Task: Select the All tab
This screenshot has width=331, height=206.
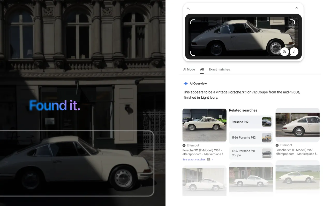Action: [202, 70]
